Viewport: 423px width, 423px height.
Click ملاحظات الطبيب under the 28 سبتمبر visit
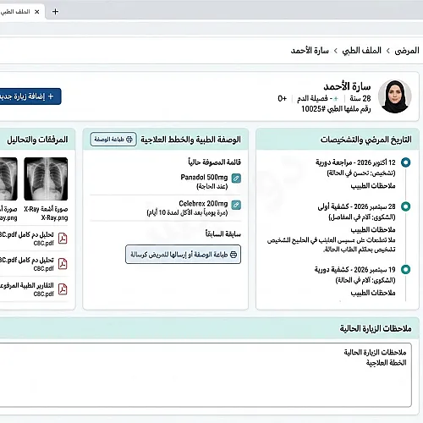373,229
